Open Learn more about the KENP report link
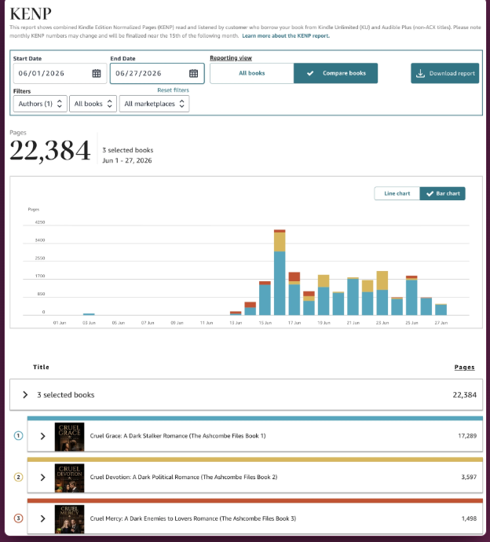The image size is (490, 542). (x=286, y=35)
